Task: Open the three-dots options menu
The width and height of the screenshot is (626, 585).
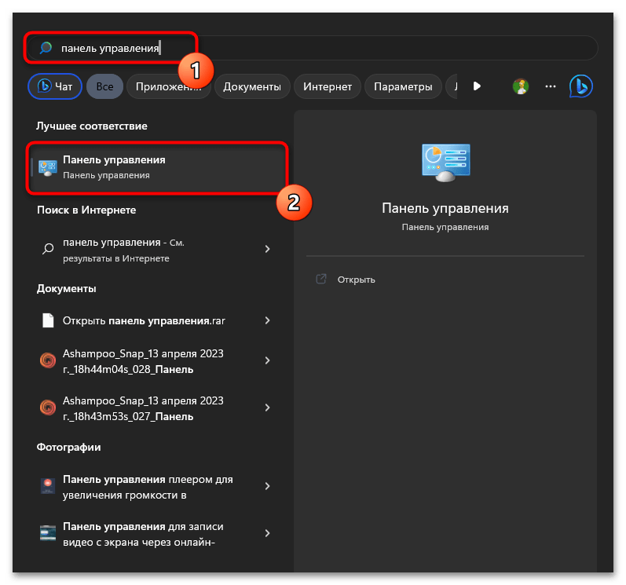Action: [551, 86]
